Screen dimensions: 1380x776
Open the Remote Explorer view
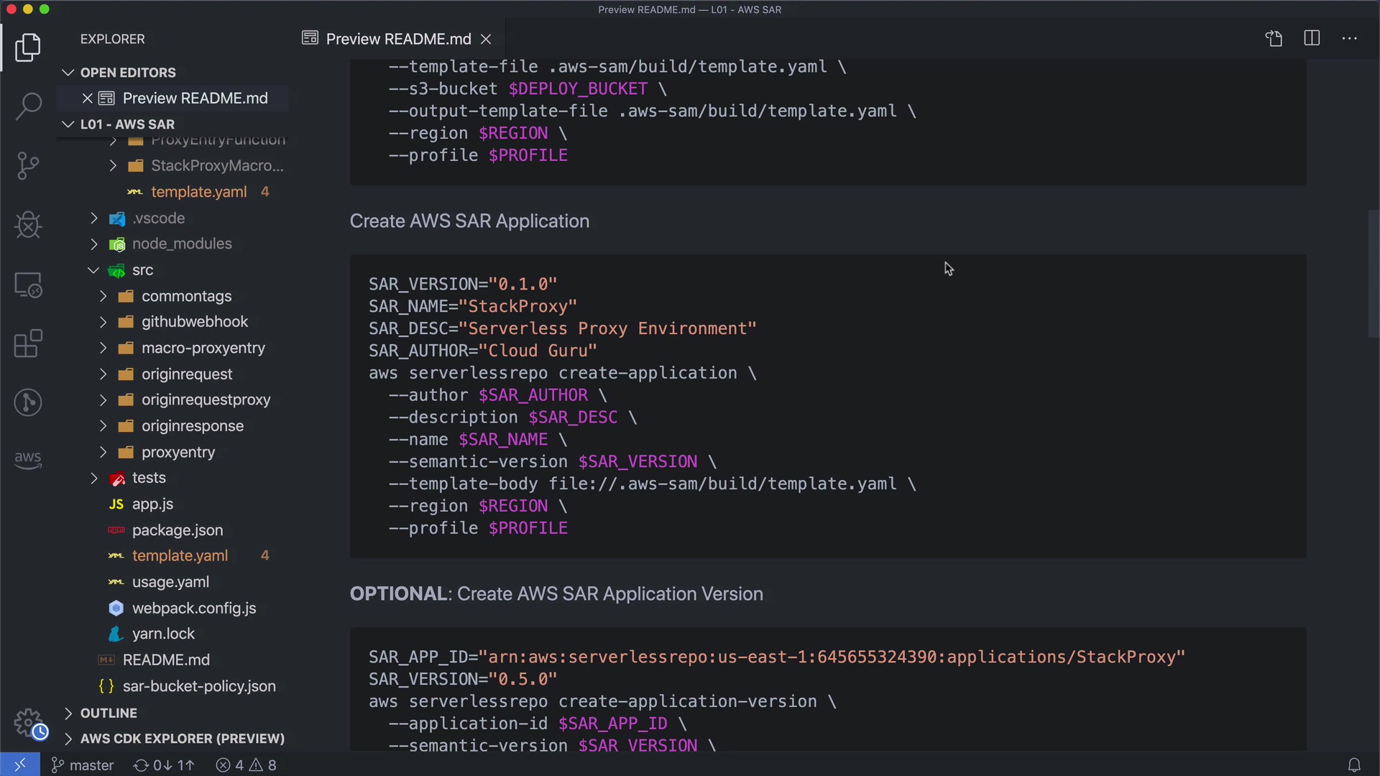pyautogui.click(x=28, y=285)
